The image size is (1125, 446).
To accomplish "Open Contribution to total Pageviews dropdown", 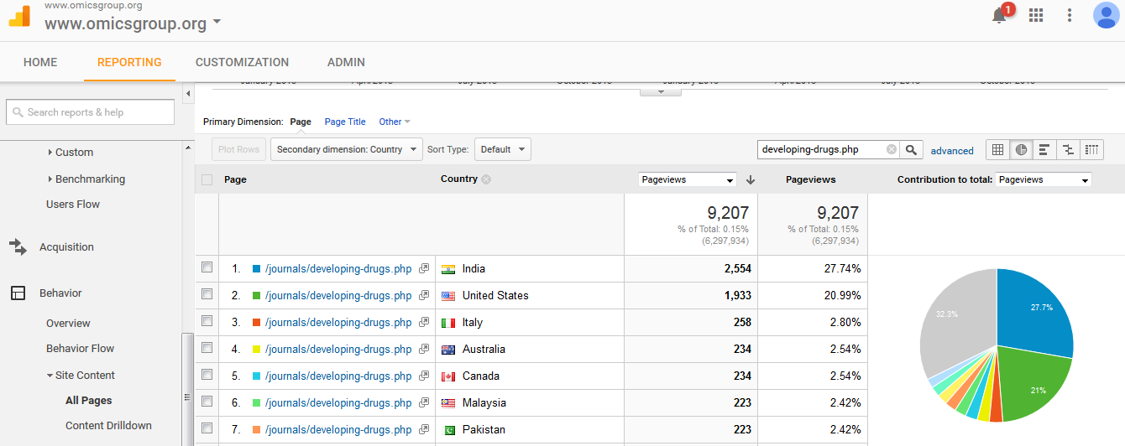I will pyautogui.click(x=1044, y=179).
